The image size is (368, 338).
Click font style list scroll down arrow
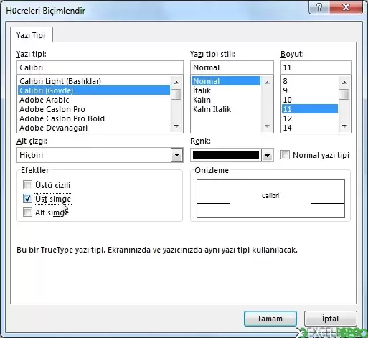pyautogui.click(x=267, y=126)
